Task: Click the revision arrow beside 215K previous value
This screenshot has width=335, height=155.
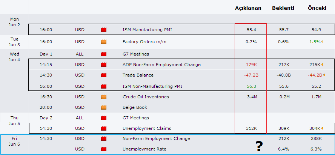Action: [x=323, y=65]
